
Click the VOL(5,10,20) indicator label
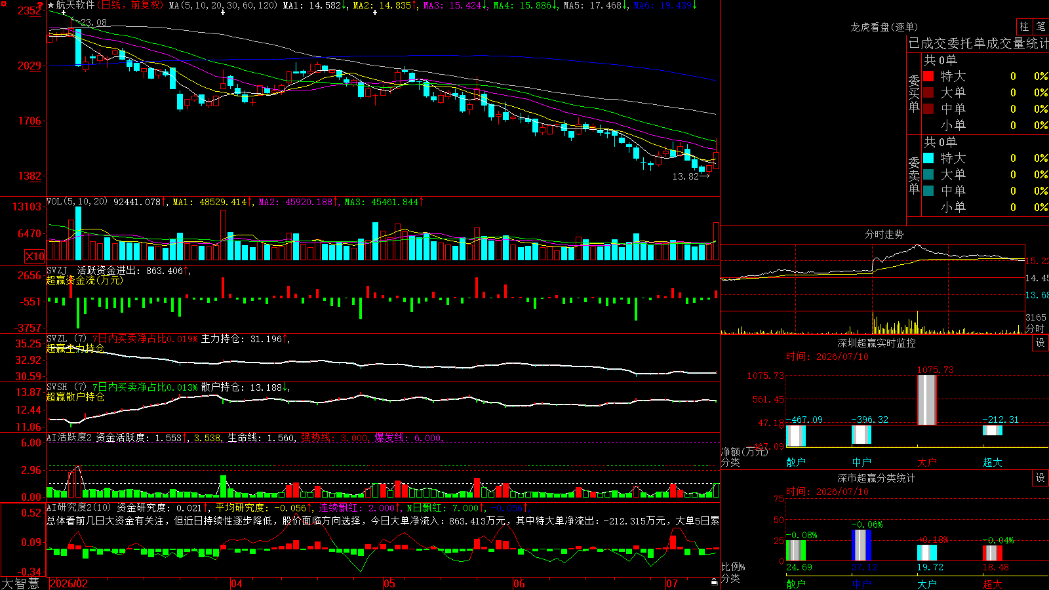click(x=77, y=202)
